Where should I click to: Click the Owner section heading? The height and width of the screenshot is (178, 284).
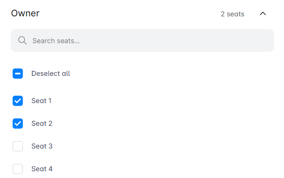pyautogui.click(x=25, y=13)
